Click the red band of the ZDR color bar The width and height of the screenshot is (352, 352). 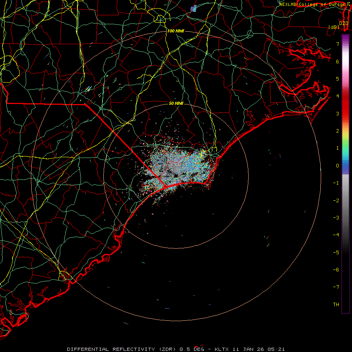coord(345,106)
